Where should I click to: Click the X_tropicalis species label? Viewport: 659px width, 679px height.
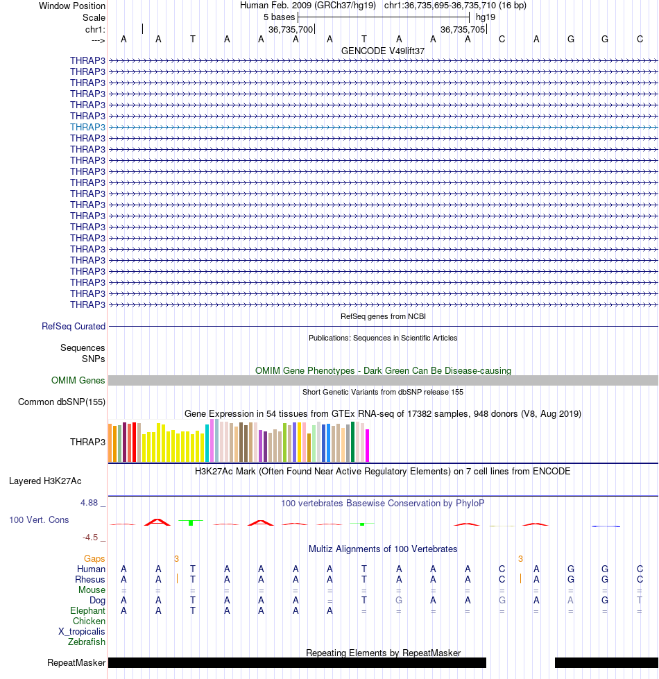[82, 632]
